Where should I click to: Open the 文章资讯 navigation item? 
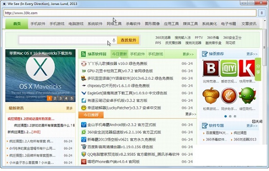[x=249, y=24]
